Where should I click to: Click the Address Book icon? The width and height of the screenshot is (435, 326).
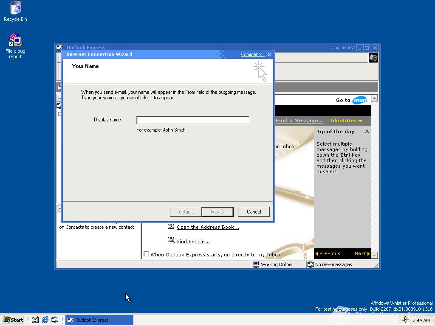(171, 227)
